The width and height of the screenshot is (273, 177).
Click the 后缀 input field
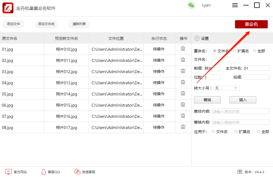click(256, 77)
